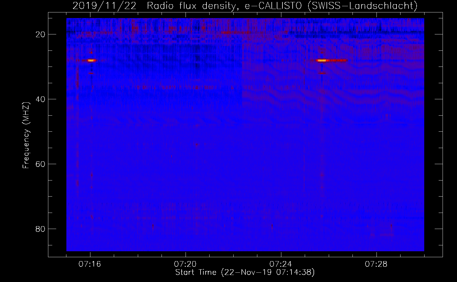The image size is (457, 282).
Task: Click the '80' frequency tick label
Action: [x=40, y=229]
